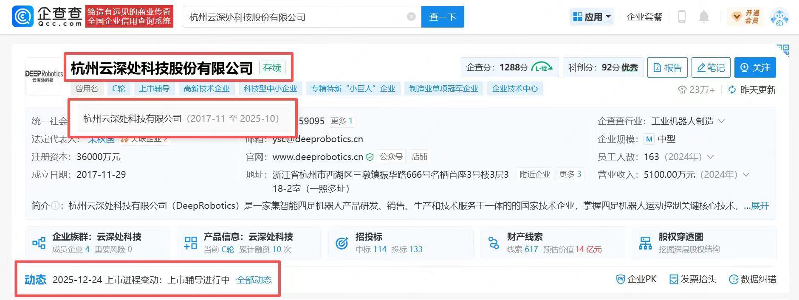Open notifications bell icon

pyautogui.click(x=704, y=17)
